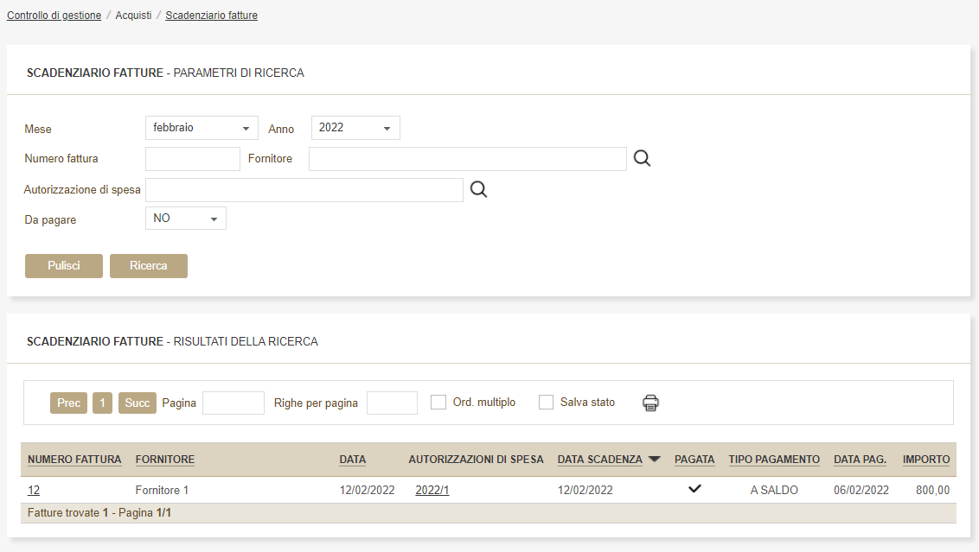Open invoice number 12 link
The height and width of the screenshot is (552, 979).
tap(34, 491)
